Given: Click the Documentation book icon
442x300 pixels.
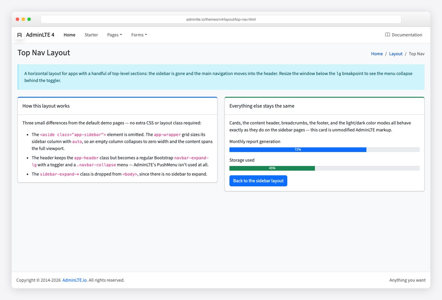Looking at the screenshot, I should coord(387,35).
